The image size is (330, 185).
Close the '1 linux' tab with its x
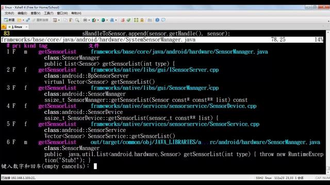[x=26, y=27]
